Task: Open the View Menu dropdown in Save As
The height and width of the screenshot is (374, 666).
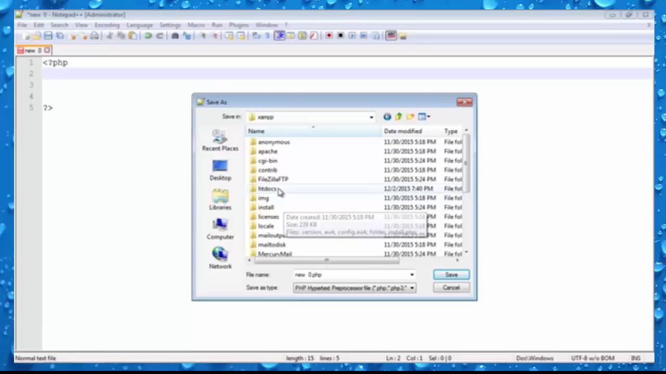Action: pos(424,117)
